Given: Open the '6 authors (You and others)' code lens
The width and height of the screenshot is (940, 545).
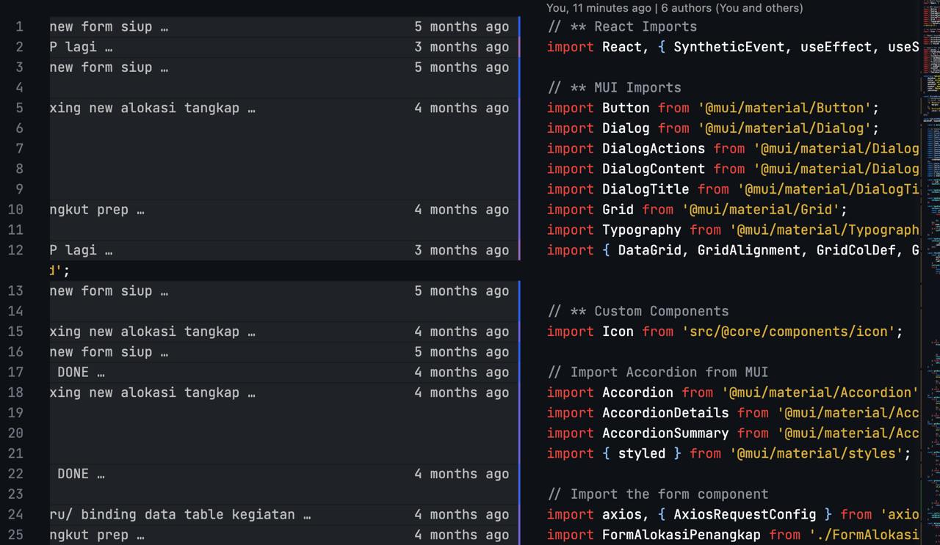Looking at the screenshot, I should coord(731,8).
